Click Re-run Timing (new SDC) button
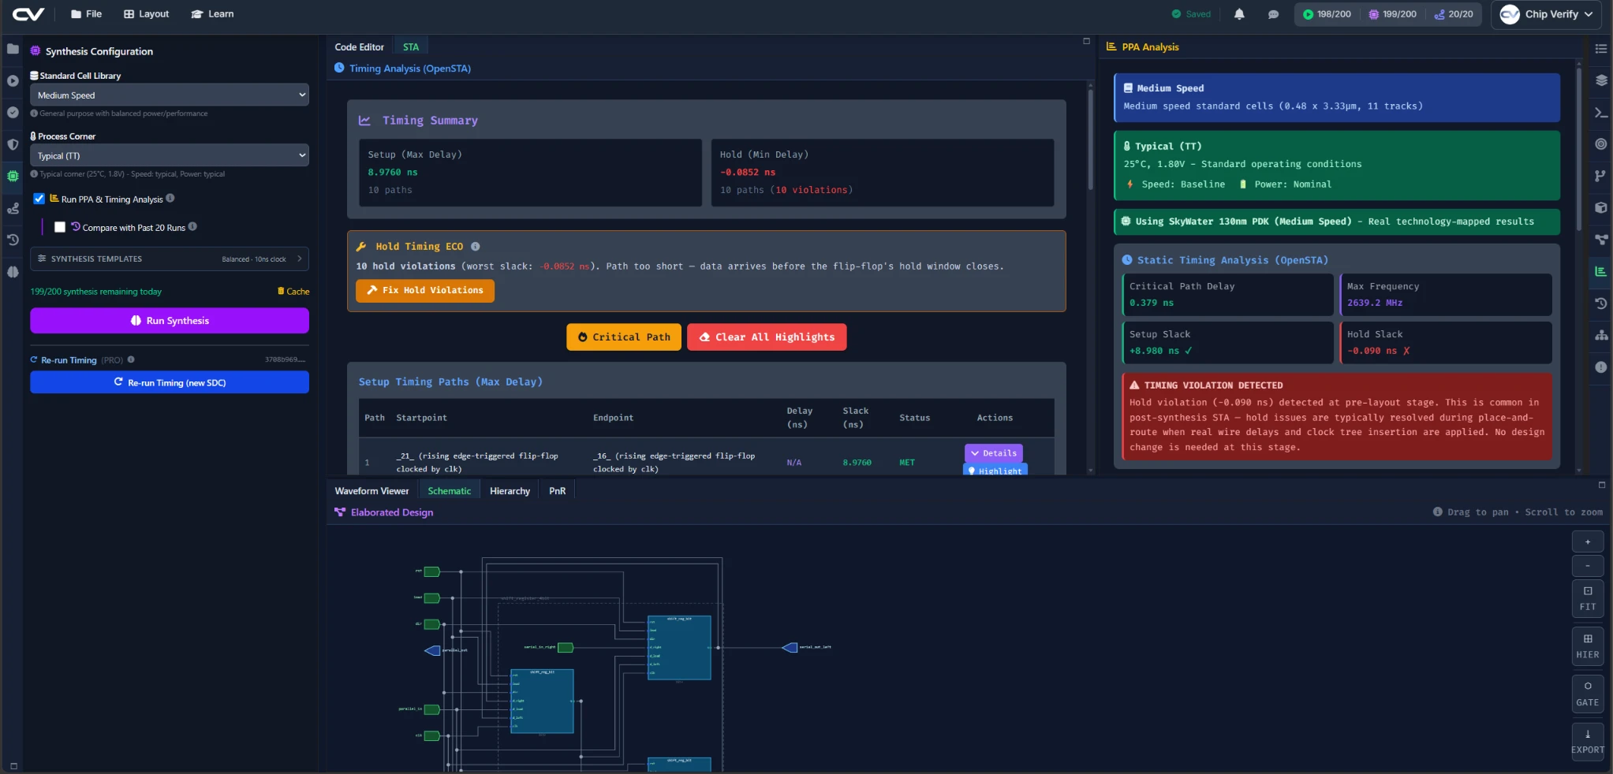This screenshot has width=1613, height=774. [170, 382]
